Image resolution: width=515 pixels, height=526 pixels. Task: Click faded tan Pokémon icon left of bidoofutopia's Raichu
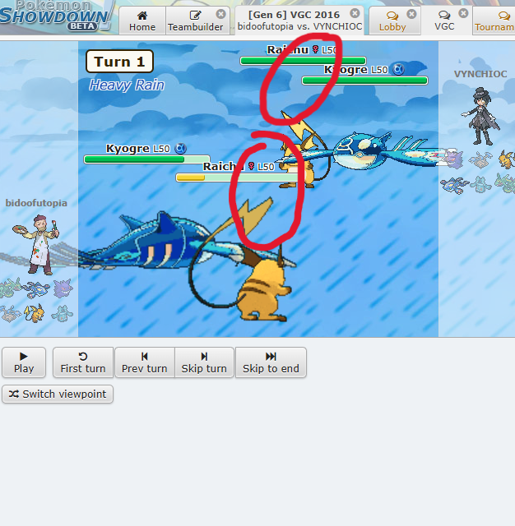click(11, 313)
